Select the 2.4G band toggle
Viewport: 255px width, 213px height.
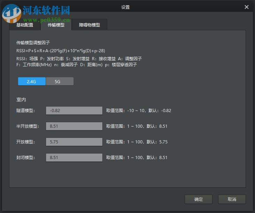32,81
